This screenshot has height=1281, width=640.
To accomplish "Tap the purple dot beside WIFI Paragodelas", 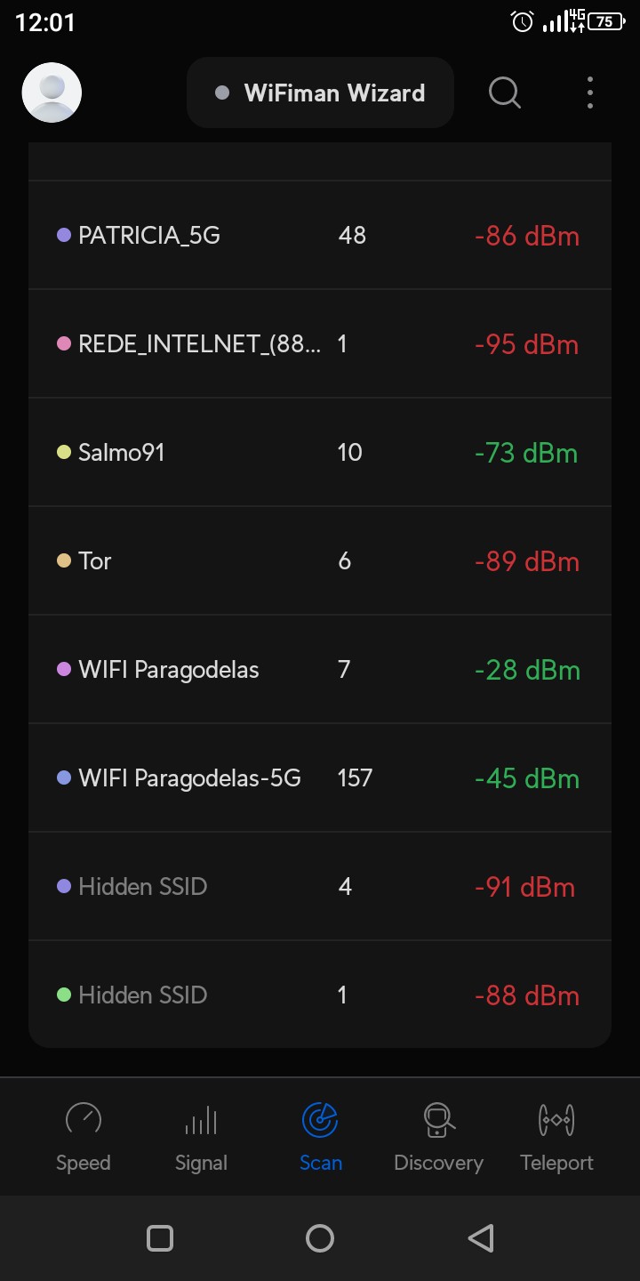I will 64,669.
